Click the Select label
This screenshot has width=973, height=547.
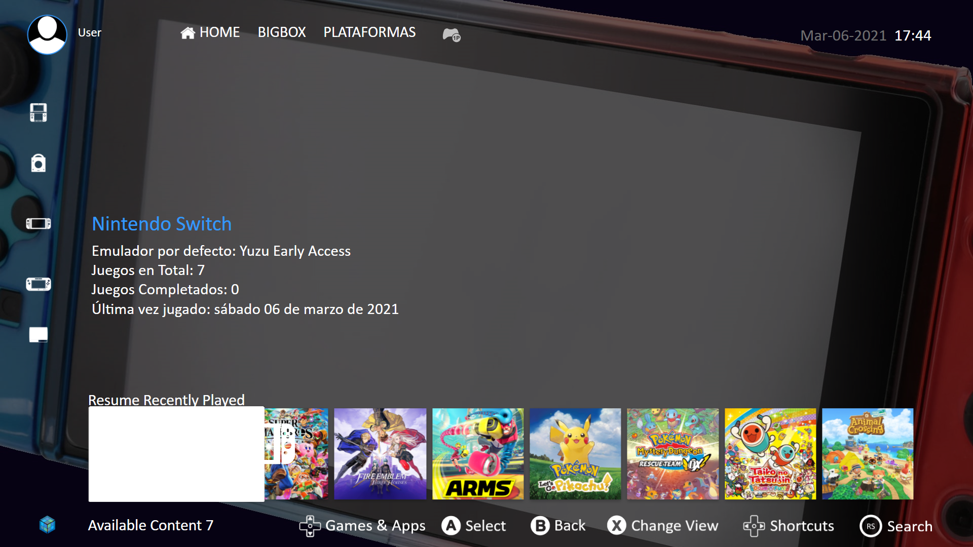pyautogui.click(x=485, y=526)
